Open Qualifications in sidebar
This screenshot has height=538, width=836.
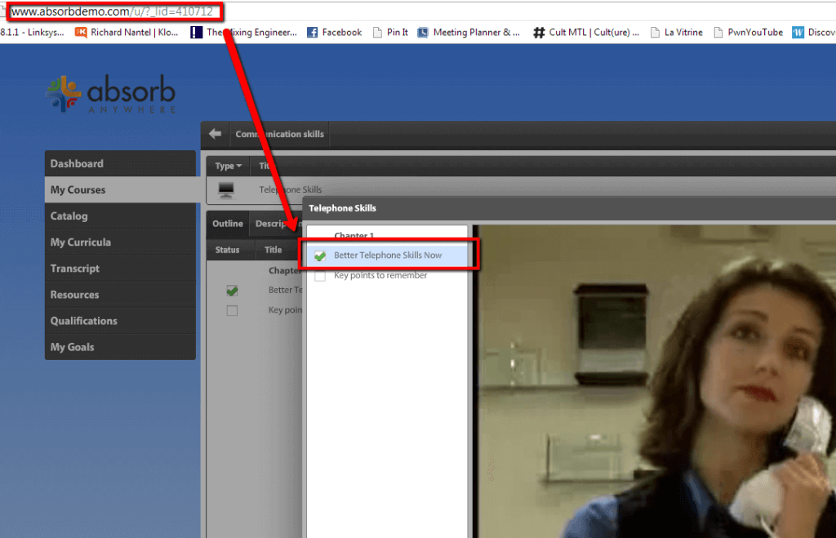(x=121, y=321)
